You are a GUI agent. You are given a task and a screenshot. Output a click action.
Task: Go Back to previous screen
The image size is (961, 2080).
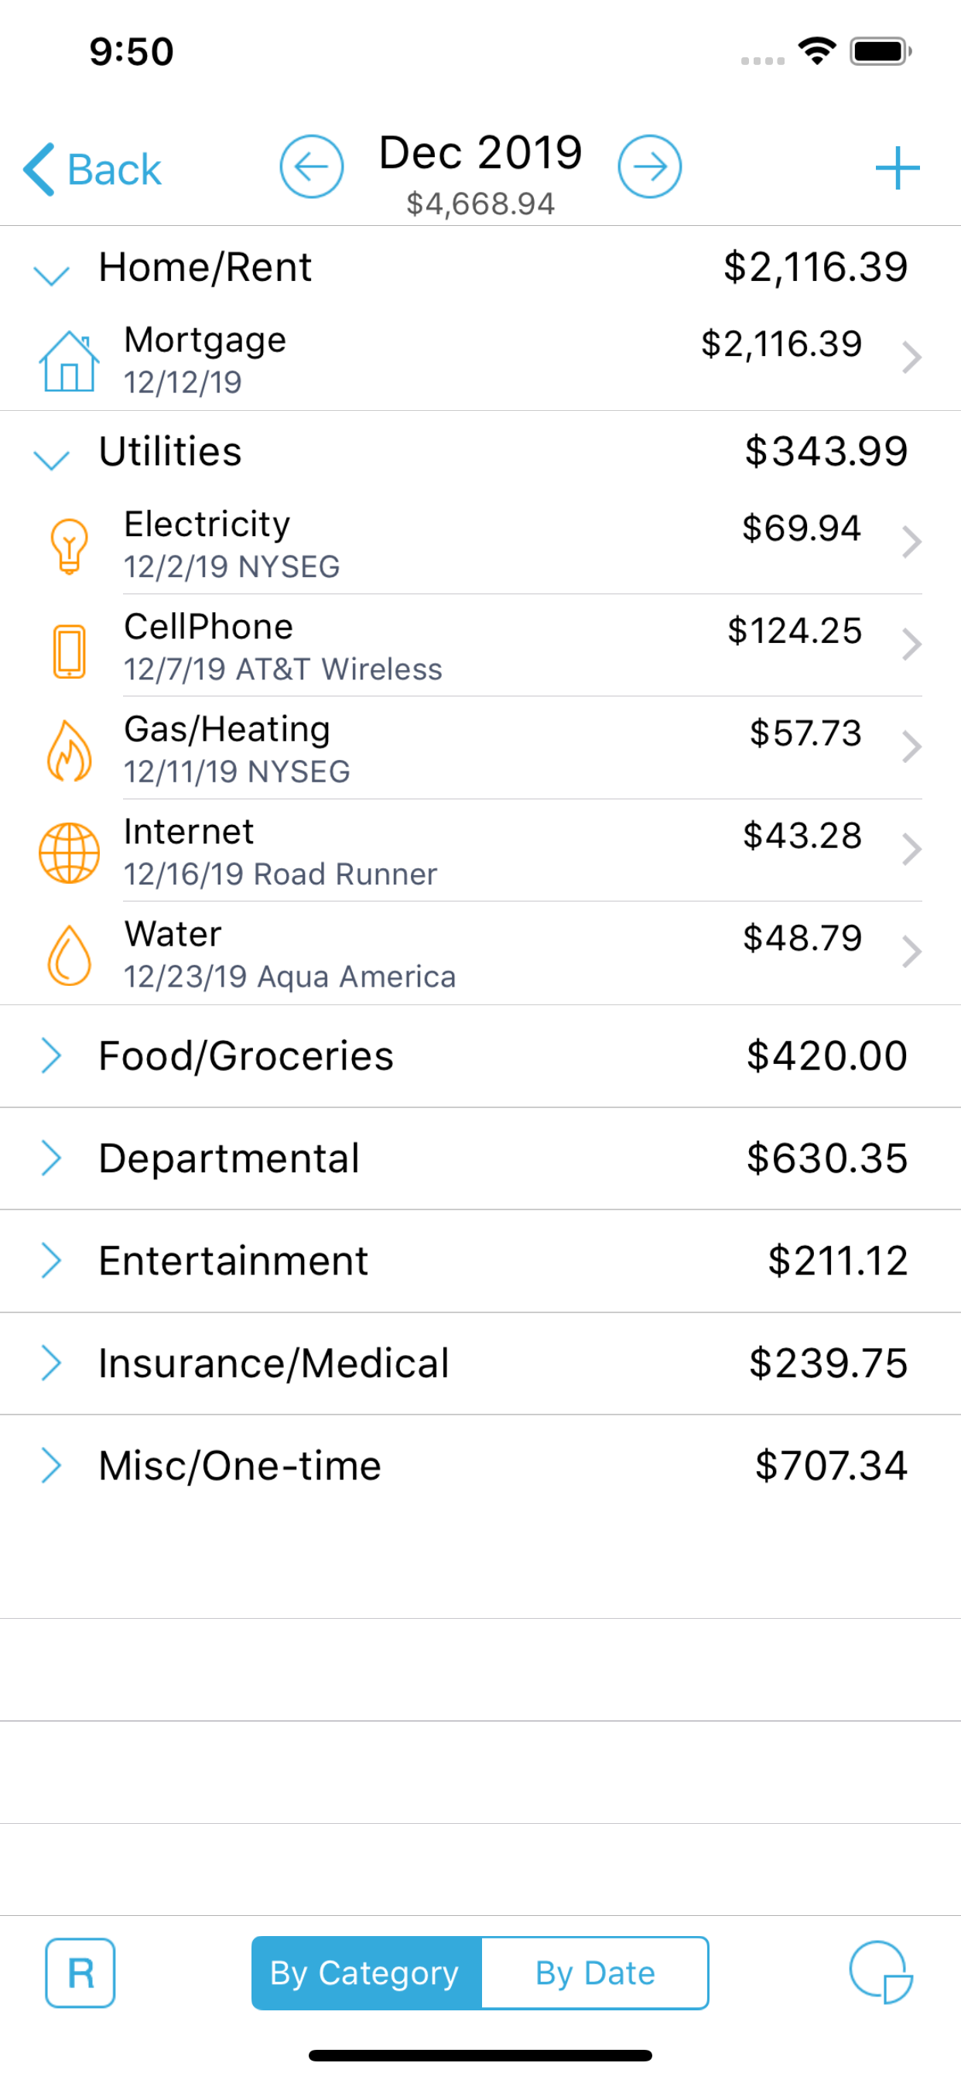[93, 169]
